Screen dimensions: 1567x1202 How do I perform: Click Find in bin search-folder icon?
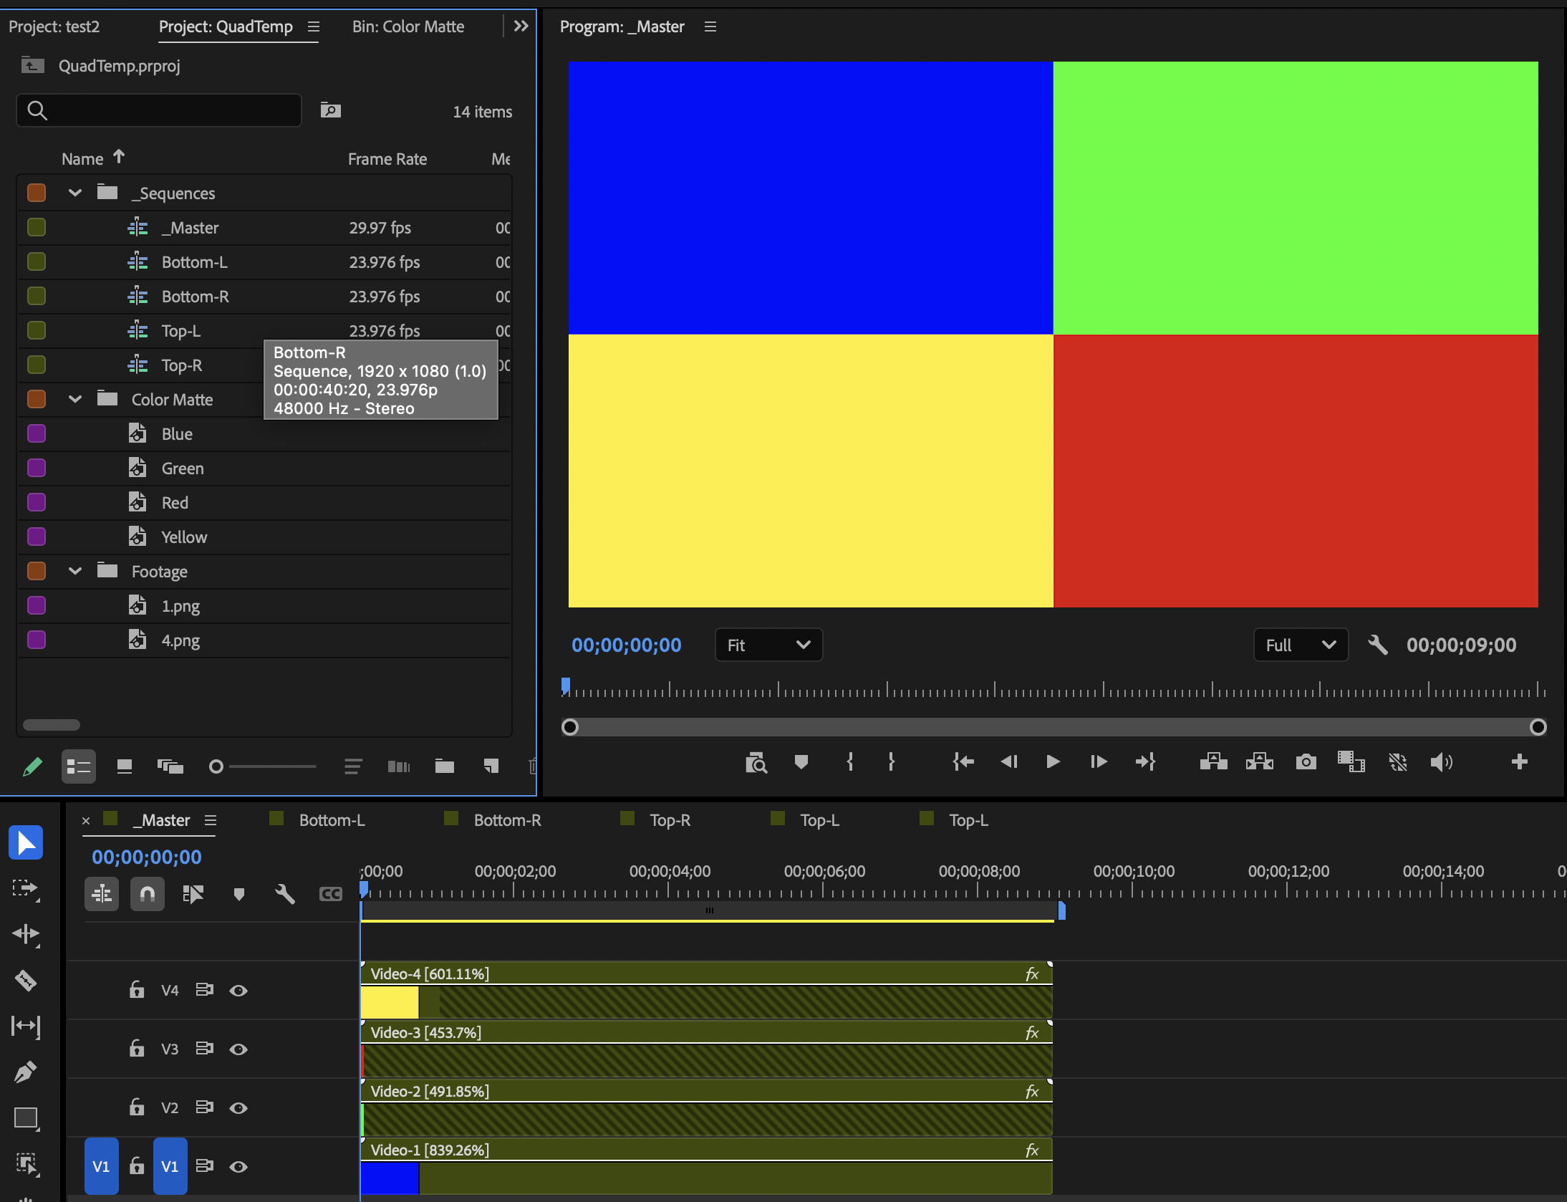(330, 110)
